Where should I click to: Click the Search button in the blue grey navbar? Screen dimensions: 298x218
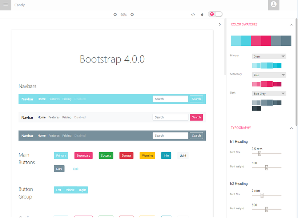(x=196, y=136)
